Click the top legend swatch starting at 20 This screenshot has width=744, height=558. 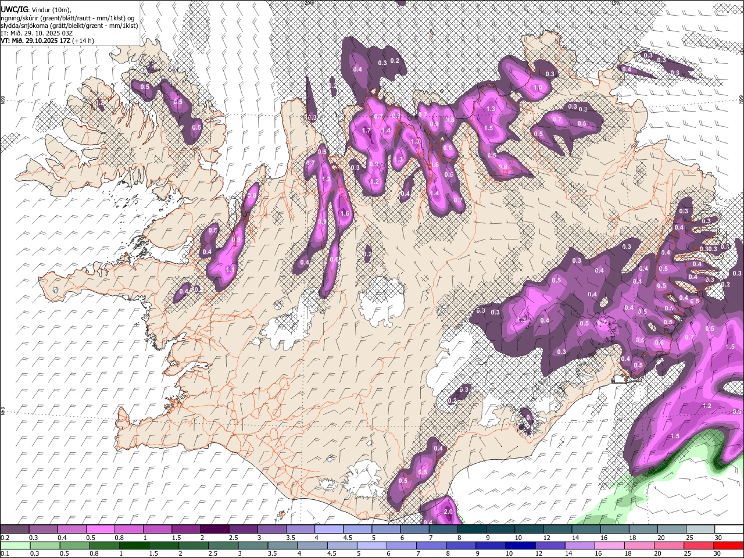(x=672, y=529)
